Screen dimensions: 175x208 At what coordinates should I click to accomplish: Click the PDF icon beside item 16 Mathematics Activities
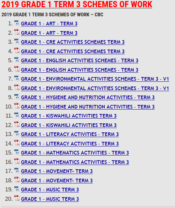coord(17,161)
